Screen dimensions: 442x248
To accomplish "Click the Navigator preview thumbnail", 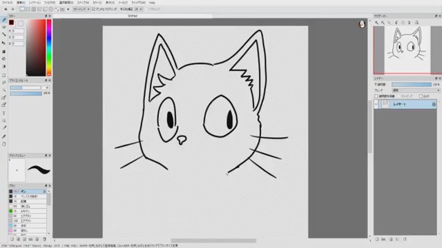I will point(407,50).
